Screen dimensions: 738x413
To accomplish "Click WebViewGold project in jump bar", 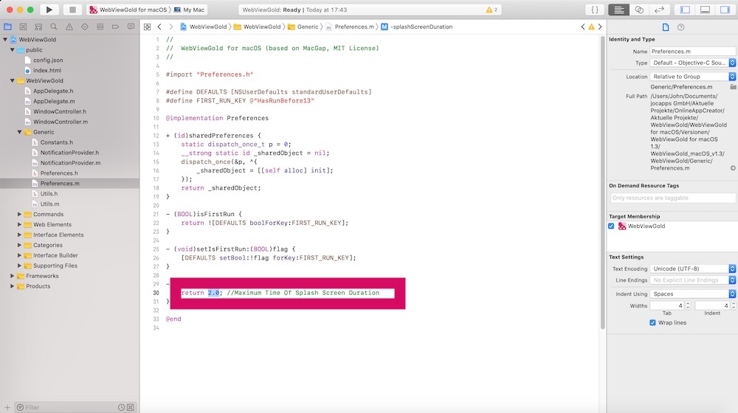I will pyautogui.click(x=204, y=27).
